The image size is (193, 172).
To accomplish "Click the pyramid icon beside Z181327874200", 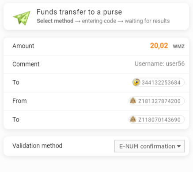I will point(133,101).
